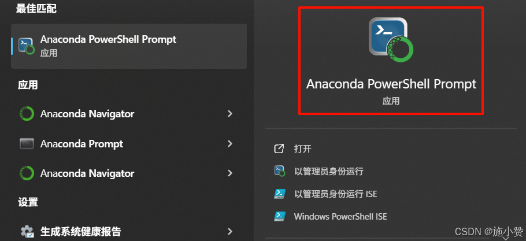Click the Anaconda Navigator ring icon directly under 应用

click(27, 114)
